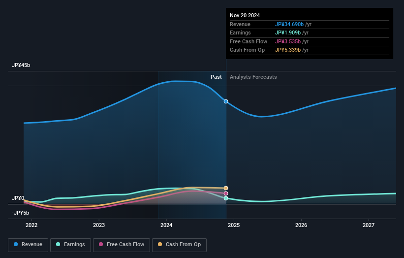Click the JP¥5.339b cash from op value
Image resolution: width=404 pixels, height=258 pixels.
point(288,50)
